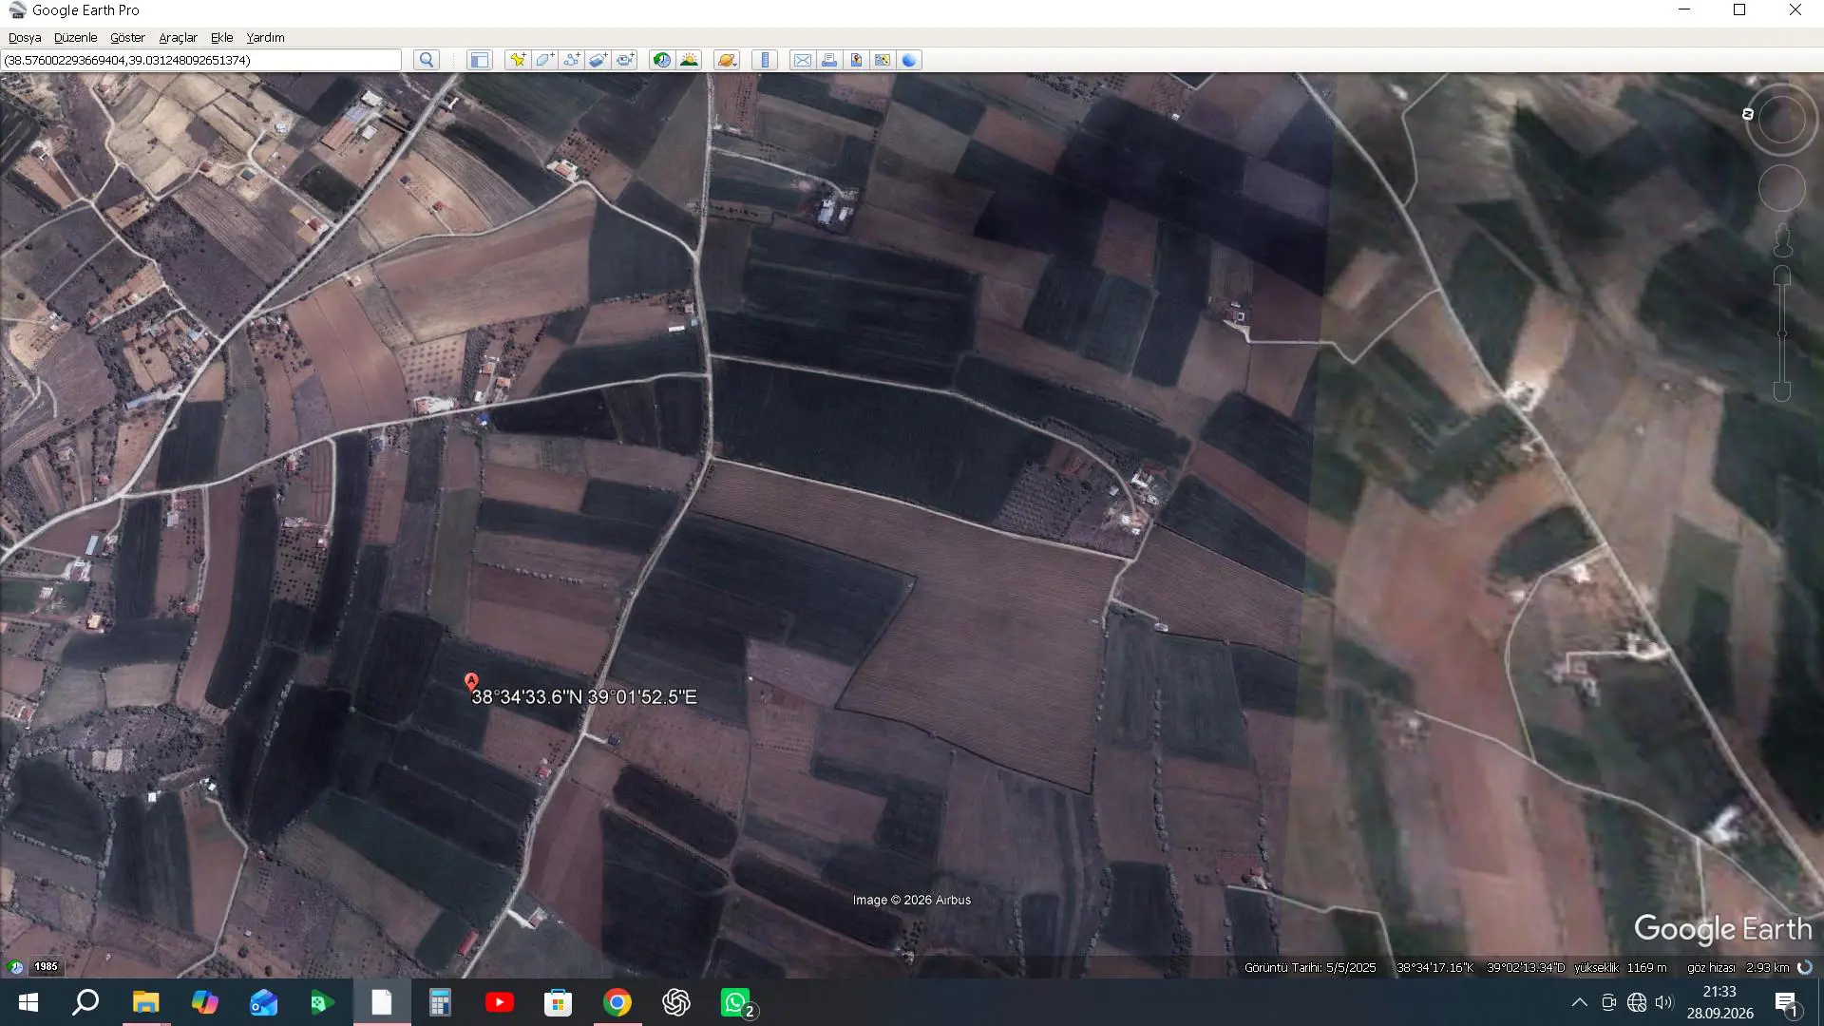
Task: Show hidden system tray icons
Action: coord(1579,1002)
